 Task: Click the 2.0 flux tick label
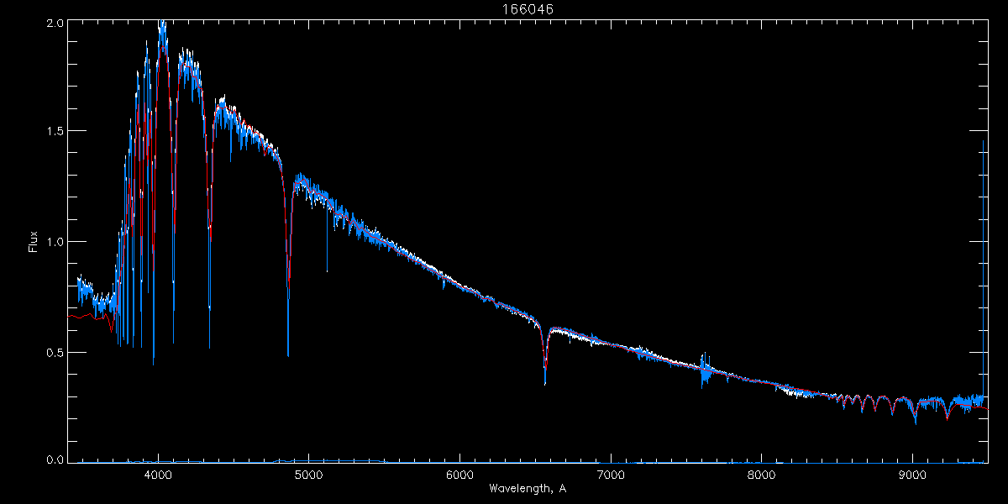(54, 23)
